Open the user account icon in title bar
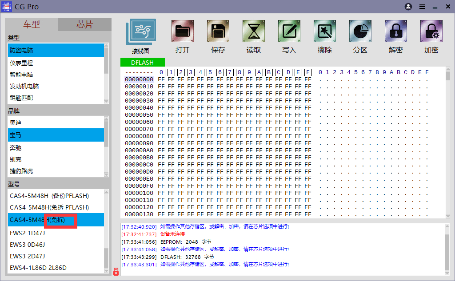The width and height of the screenshot is (455, 281). tap(408, 7)
